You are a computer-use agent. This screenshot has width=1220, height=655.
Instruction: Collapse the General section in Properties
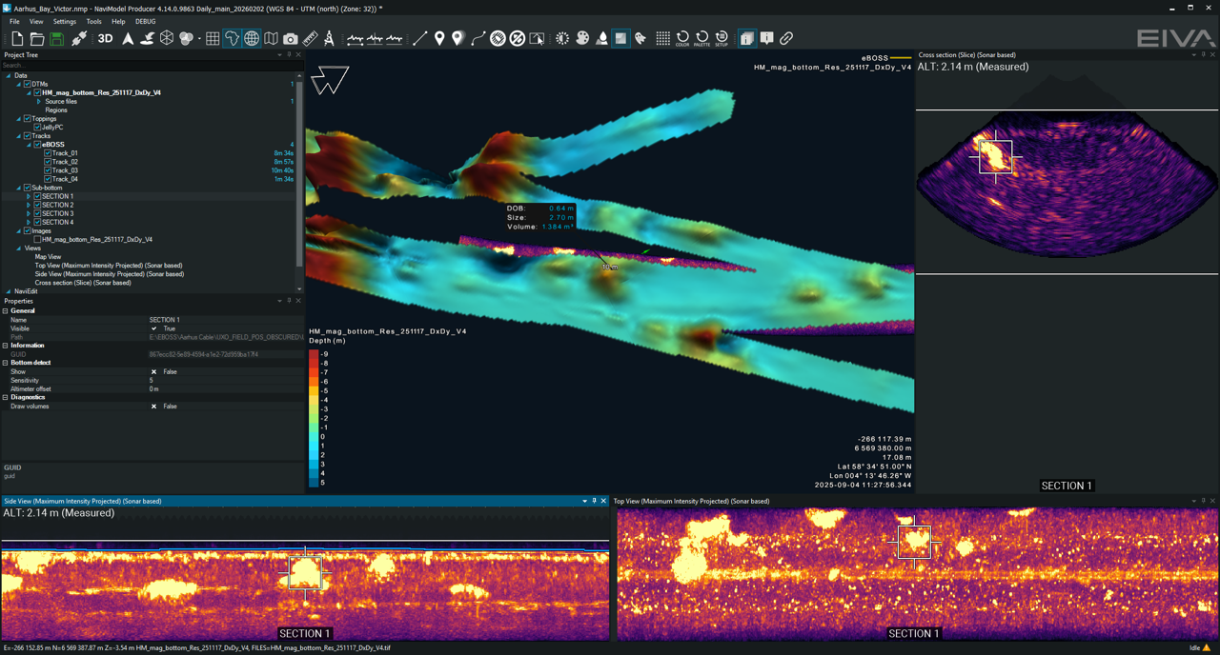6,311
